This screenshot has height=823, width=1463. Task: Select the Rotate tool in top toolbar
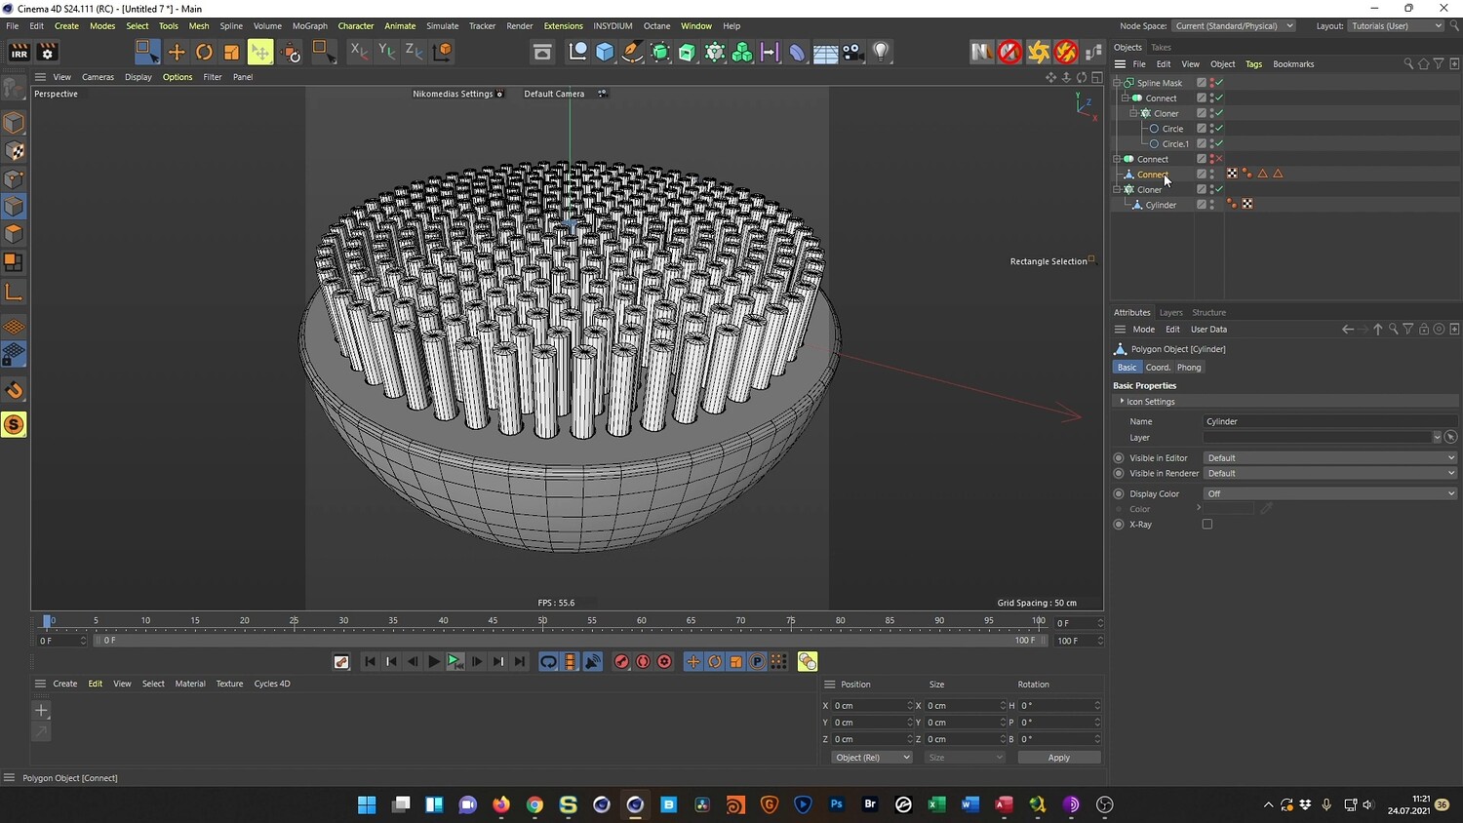click(x=204, y=52)
